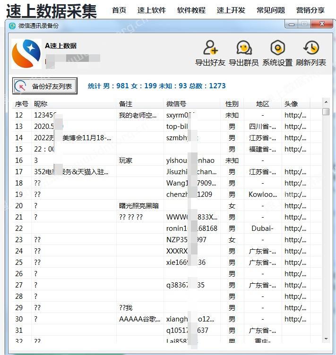Select the remark cell 玩家
This screenshot has height=355, width=336.
point(126,161)
